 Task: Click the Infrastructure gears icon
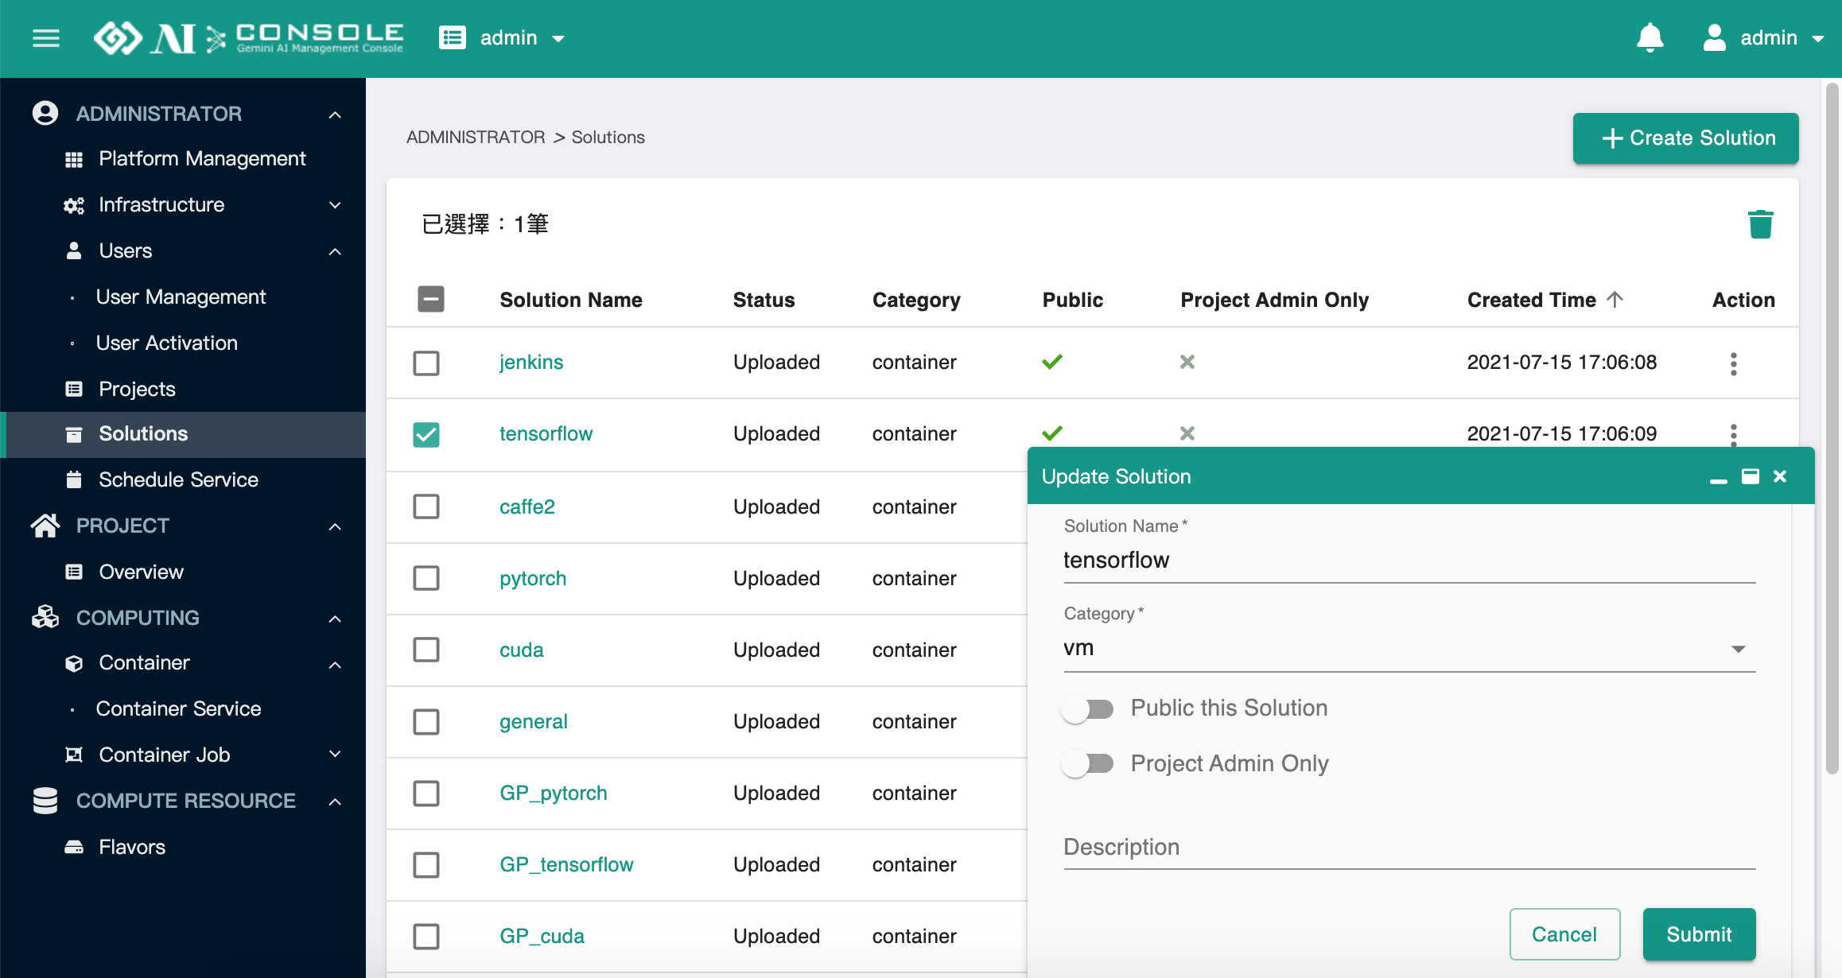click(x=74, y=205)
